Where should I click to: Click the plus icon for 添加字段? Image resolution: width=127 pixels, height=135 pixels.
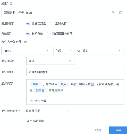point(32,101)
